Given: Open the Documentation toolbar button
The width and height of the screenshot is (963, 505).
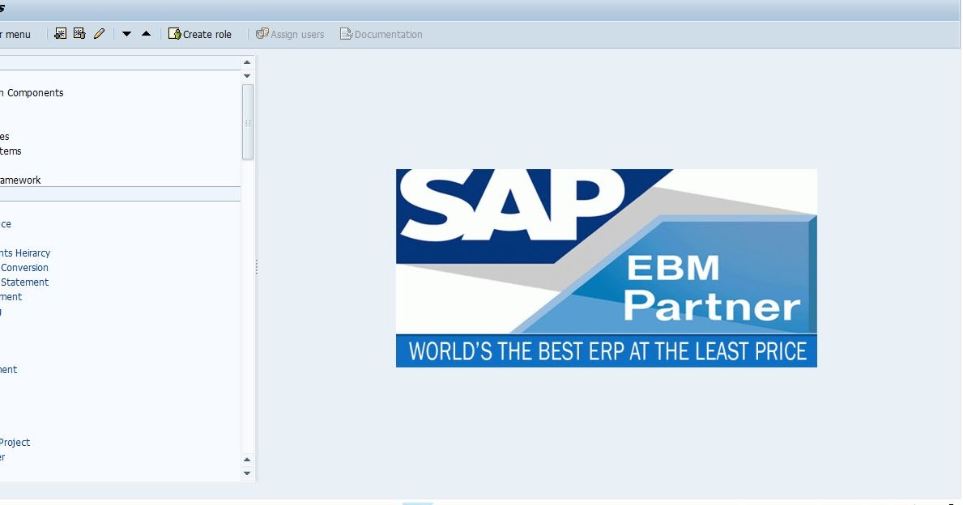Looking at the screenshot, I should pos(381,34).
